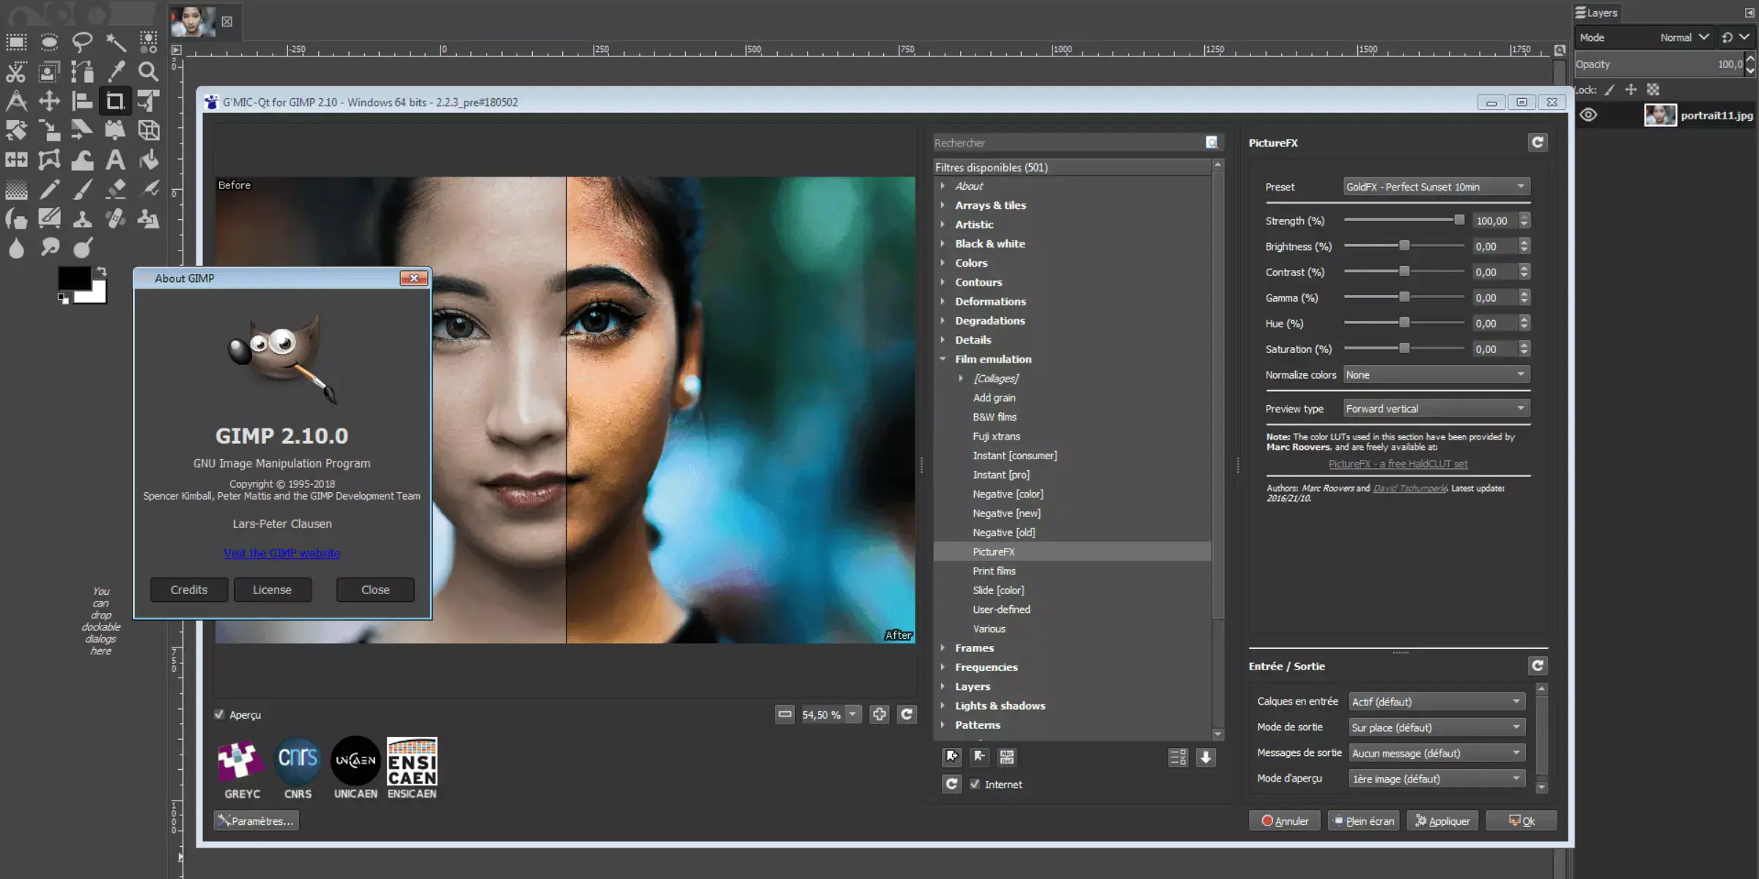
Task: Toggle the Aperçu checkbox
Action: (218, 714)
